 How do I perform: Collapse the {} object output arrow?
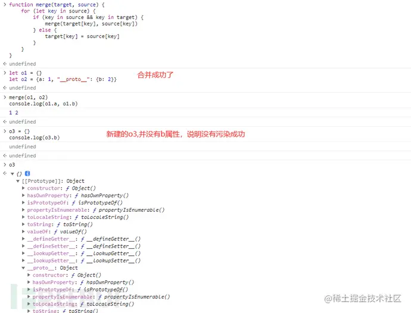(x=13, y=174)
